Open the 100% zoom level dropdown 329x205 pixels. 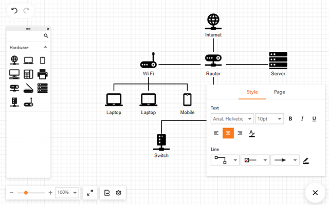click(67, 193)
